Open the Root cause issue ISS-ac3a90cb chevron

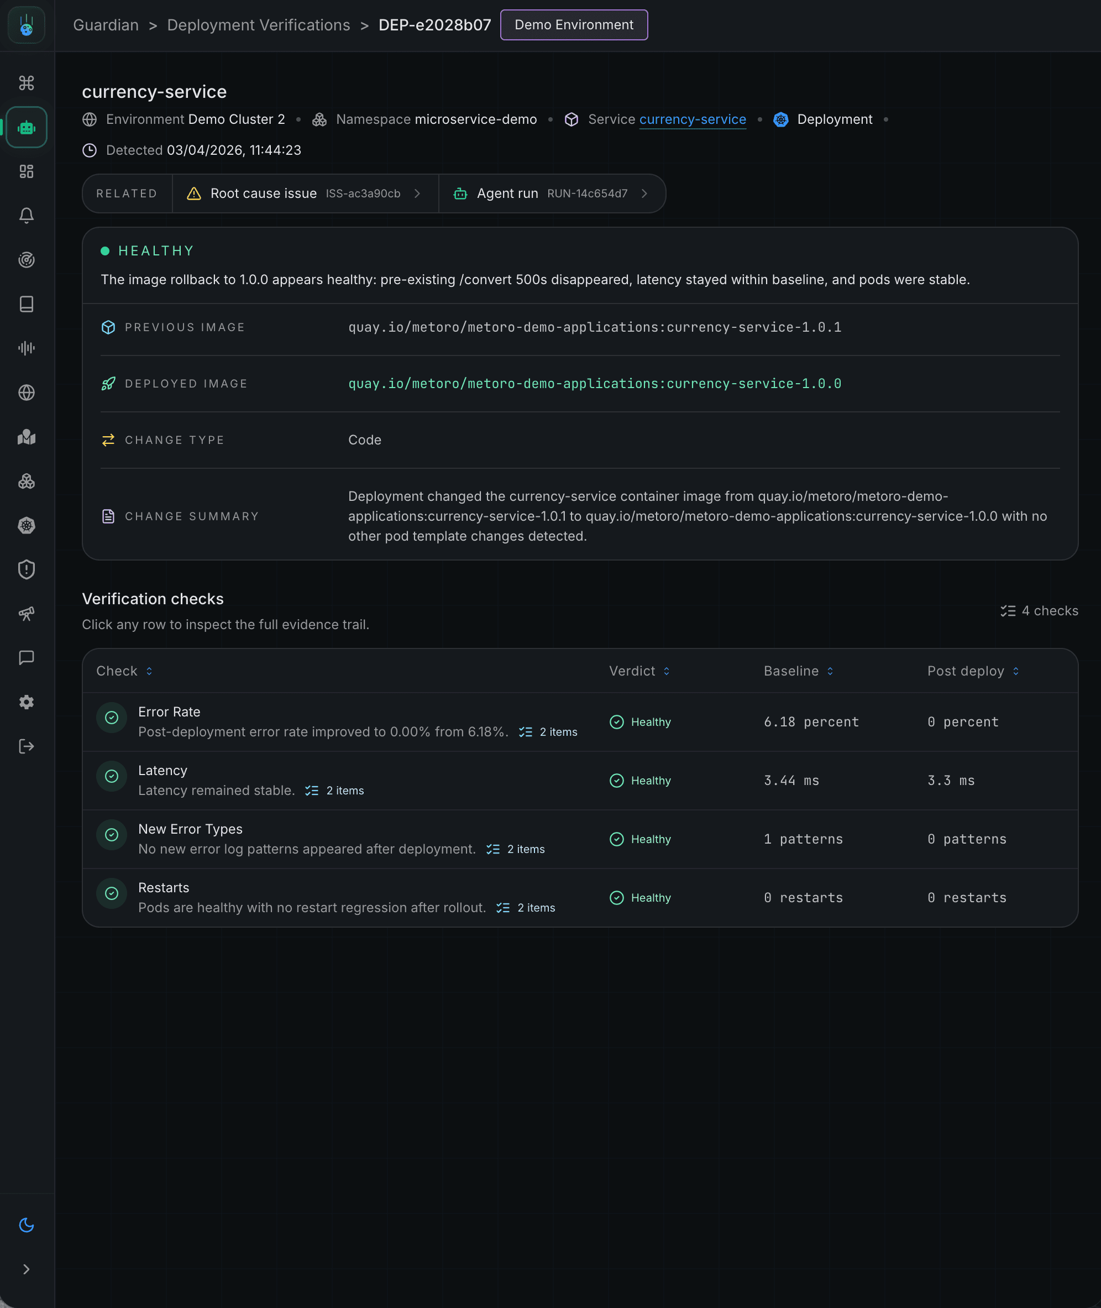417,193
